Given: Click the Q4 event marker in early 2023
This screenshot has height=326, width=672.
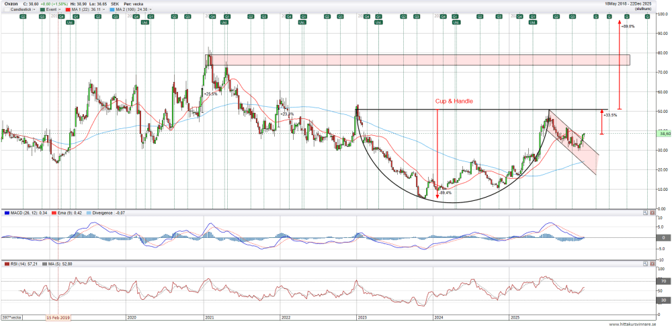Looking at the screenshot, I should pos(367,17).
